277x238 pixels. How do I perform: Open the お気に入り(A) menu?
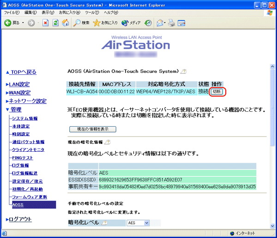pyautogui.click(x=70, y=12)
